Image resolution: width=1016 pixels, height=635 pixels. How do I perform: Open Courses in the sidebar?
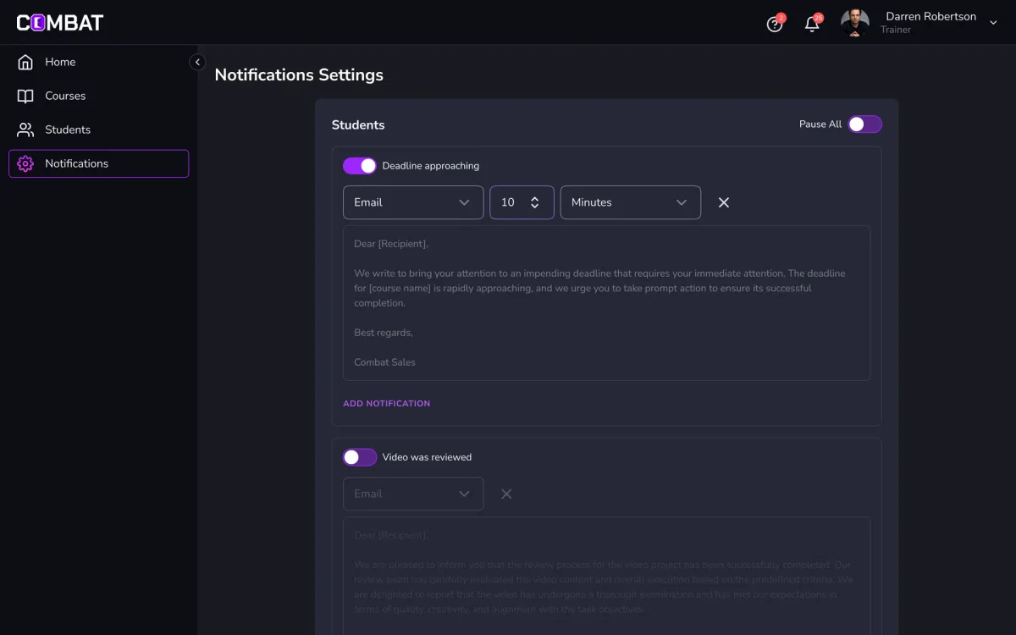pos(98,96)
